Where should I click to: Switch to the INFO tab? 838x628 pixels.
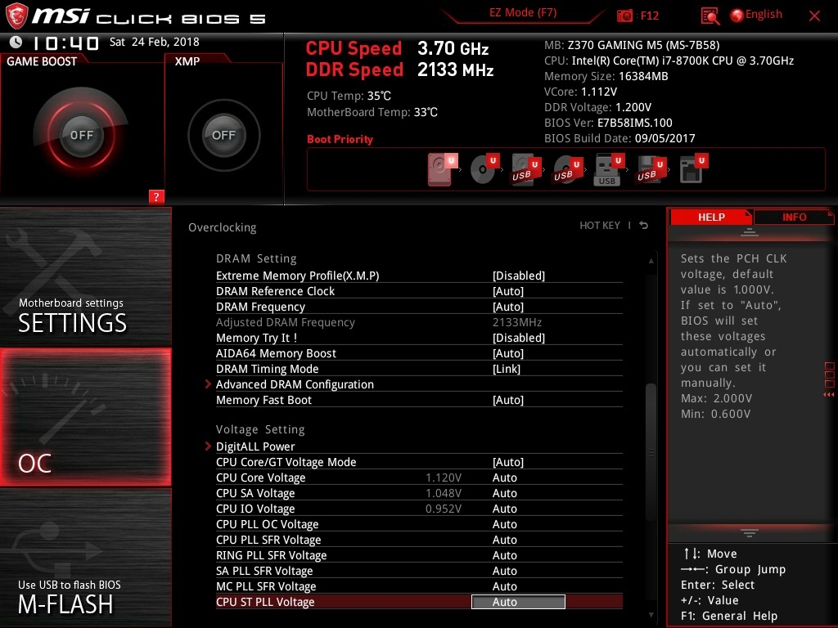(794, 218)
